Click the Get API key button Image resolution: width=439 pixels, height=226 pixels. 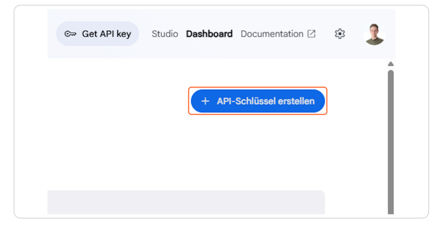(97, 34)
